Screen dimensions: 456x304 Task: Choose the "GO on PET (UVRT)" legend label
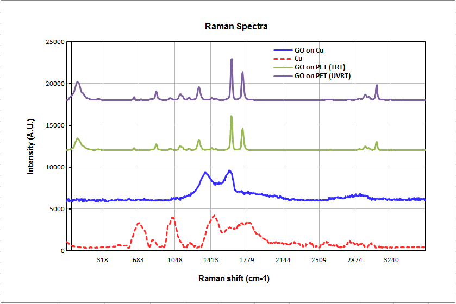pos(322,76)
